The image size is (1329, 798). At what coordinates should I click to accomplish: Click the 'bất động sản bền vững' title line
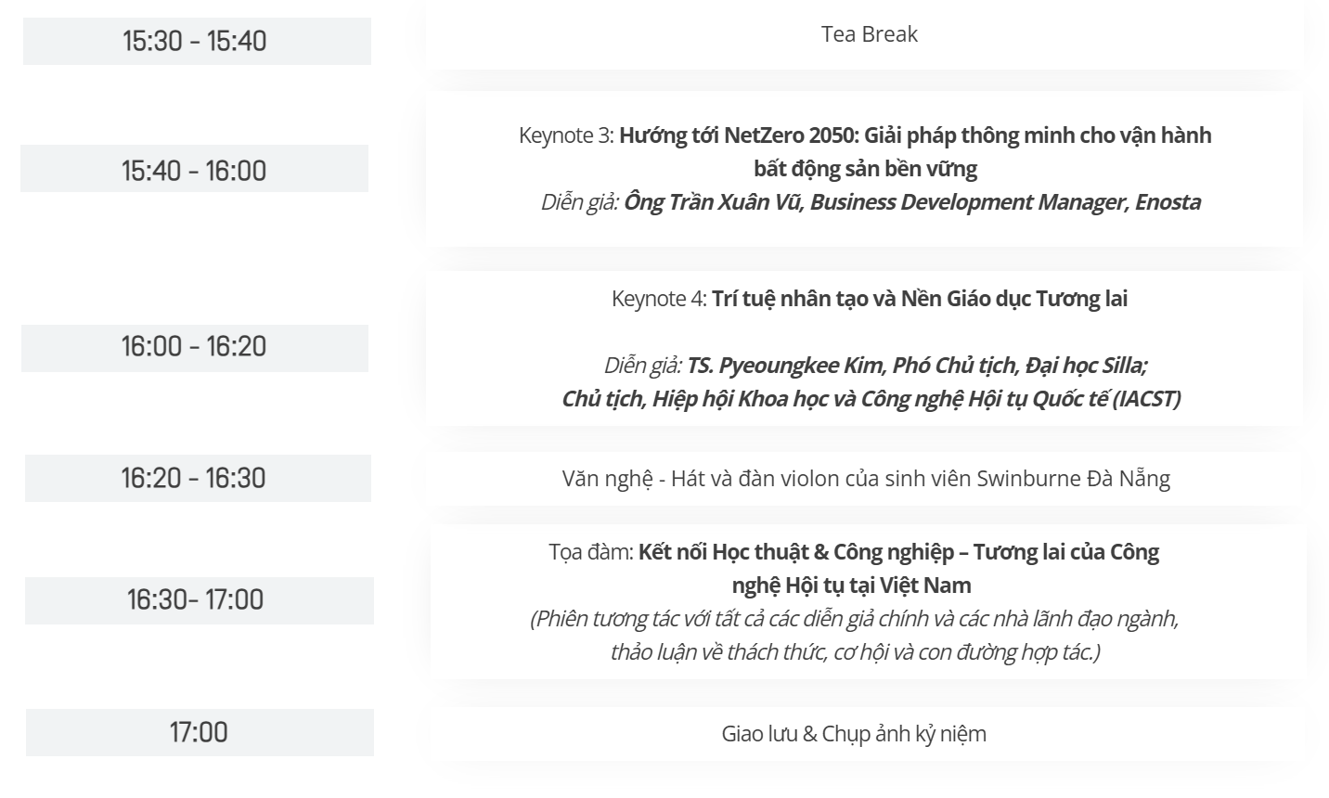865,169
